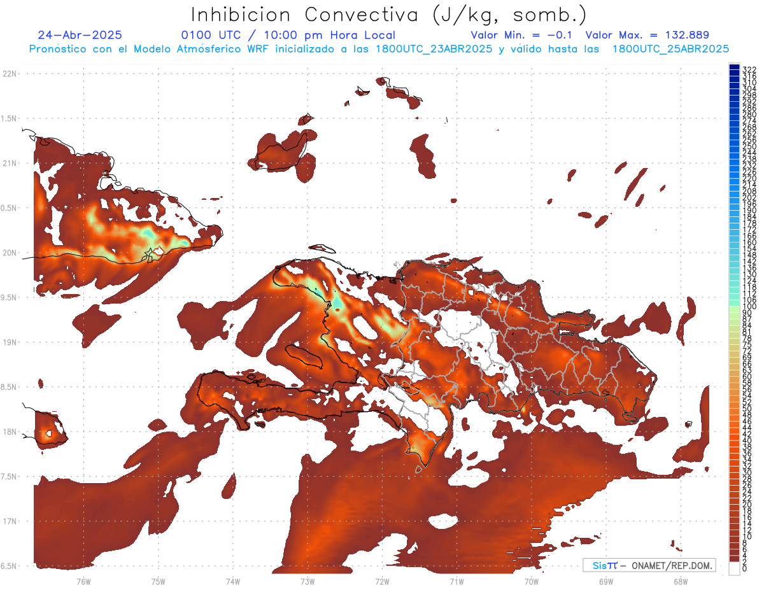Screen dimensions: 764x590
Task: Click the white colorbar swatch labeled 0
Action: tap(735, 567)
